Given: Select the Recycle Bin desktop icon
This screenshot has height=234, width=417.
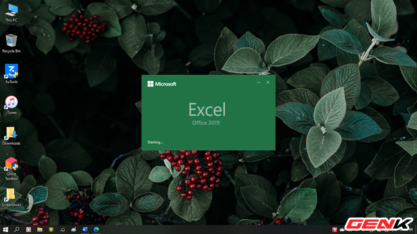Looking at the screenshot, I should pyautogui.click(x=11, y=44).
